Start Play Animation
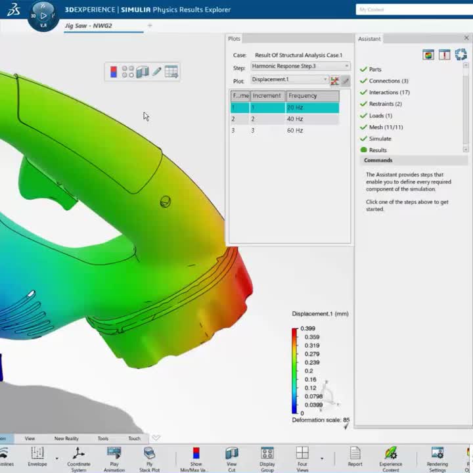The height and width of the screenshot is (473, 473). pos(114,459)
